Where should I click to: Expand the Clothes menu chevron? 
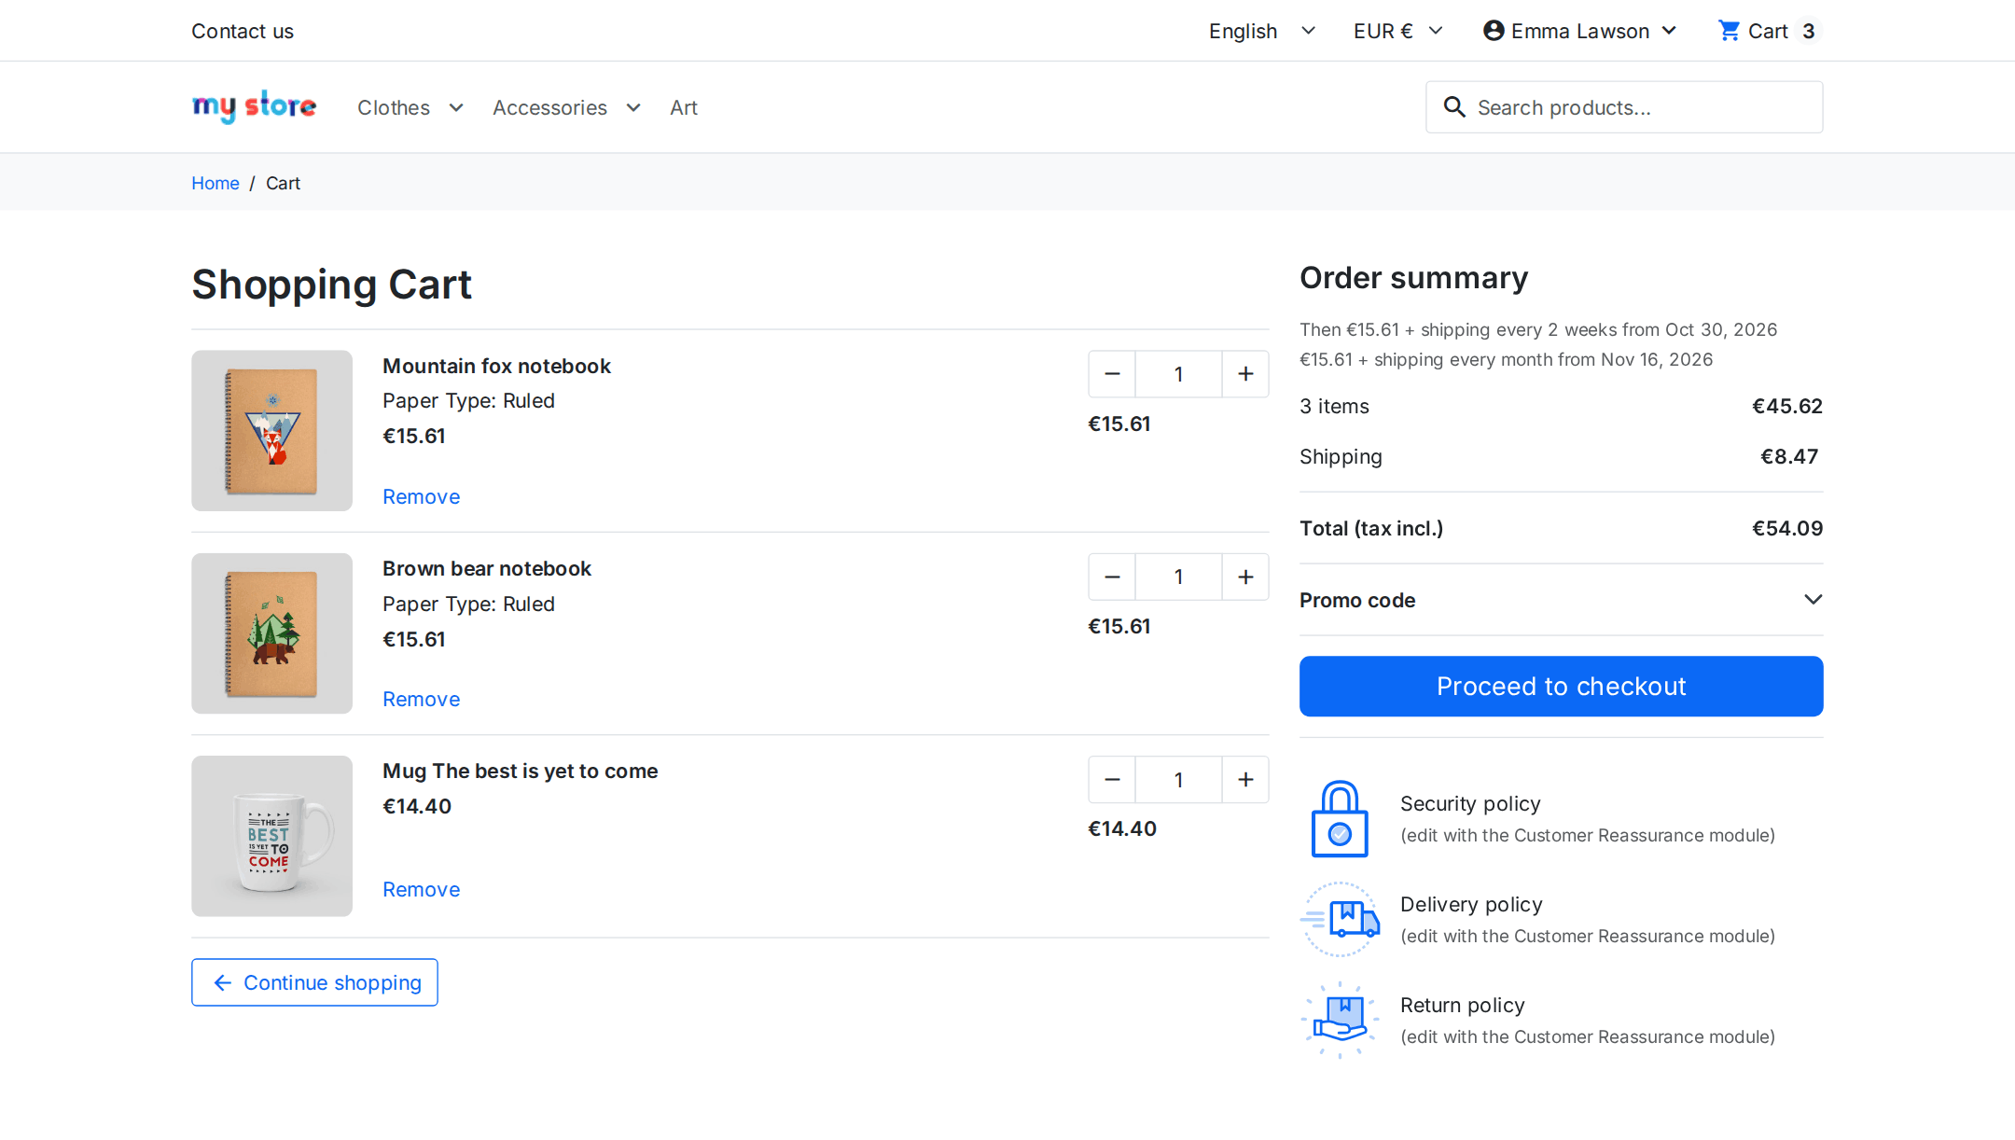(x=456, y=107)
